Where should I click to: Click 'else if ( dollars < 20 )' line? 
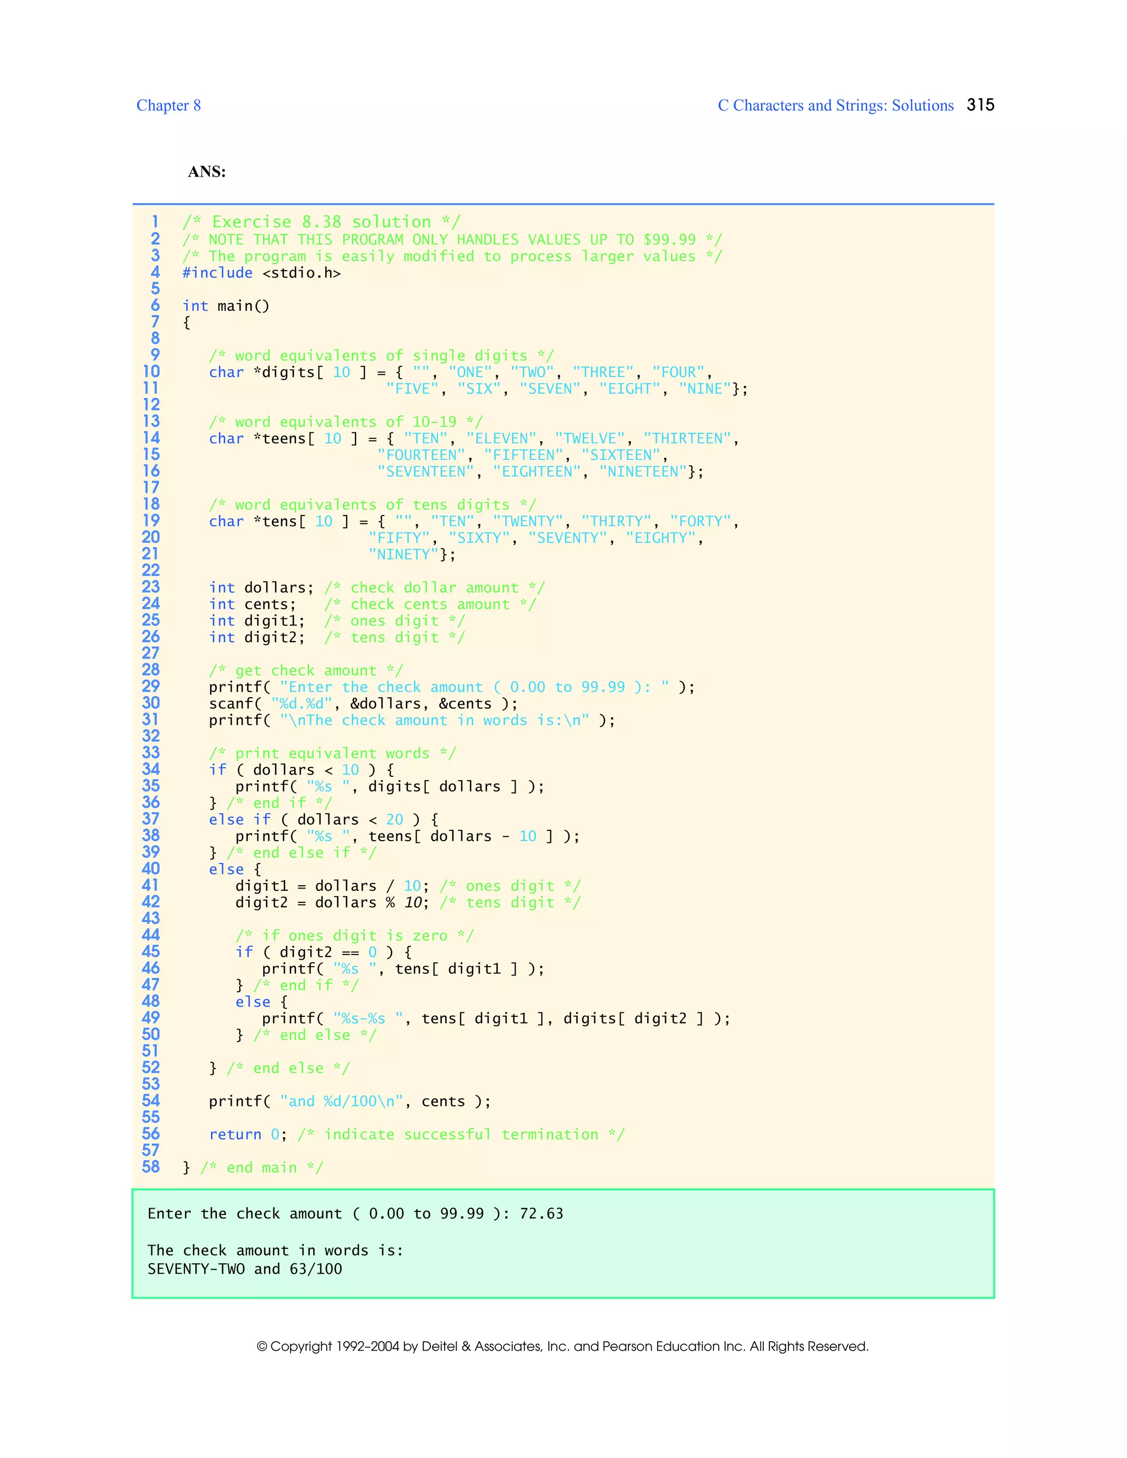[323, 819]
